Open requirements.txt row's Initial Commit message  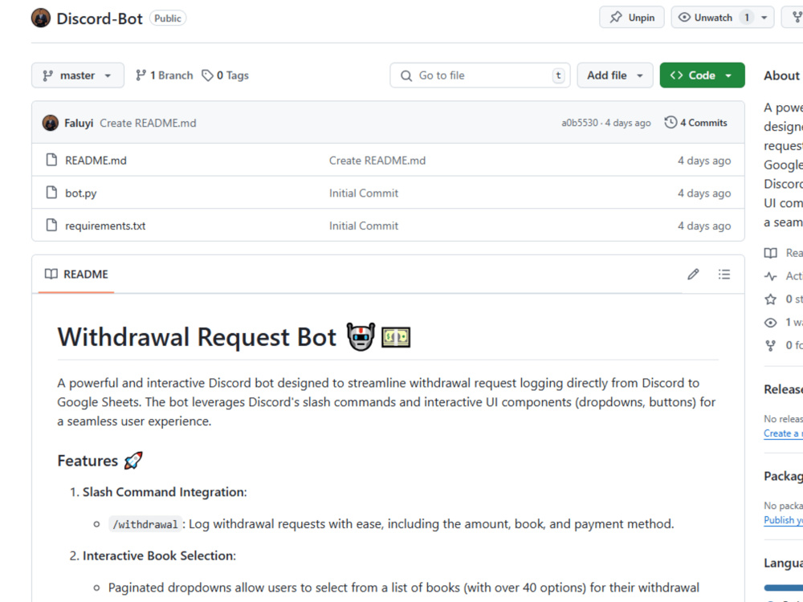tap(364, 226)
